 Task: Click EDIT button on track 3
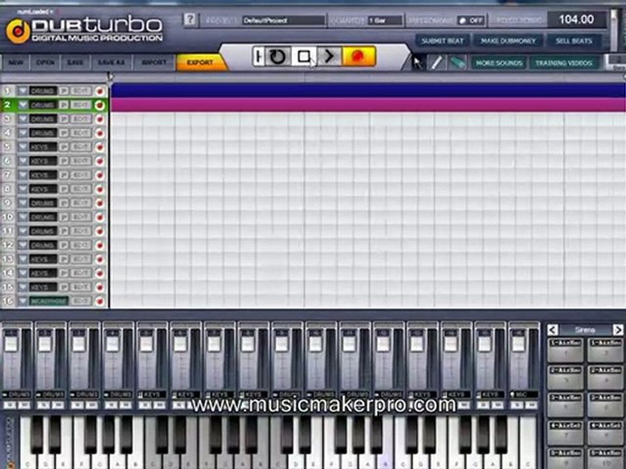(81, 119)
